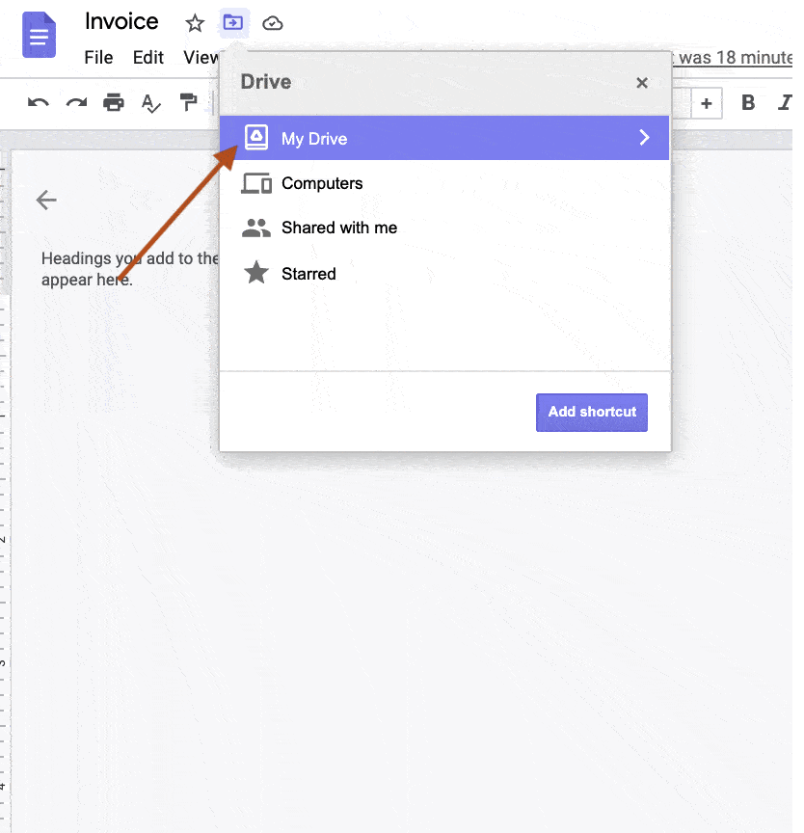Select Computers in the Drive dialog
The width and height of the screenshot is (804, 833).
click(x=444, y=183)
